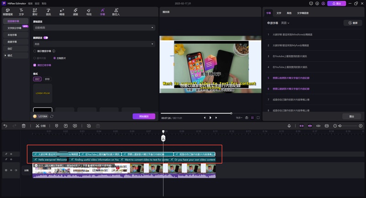366x198 pixels.
Task: Select 本地字幕 in the left sidebar
Action: 16,35
